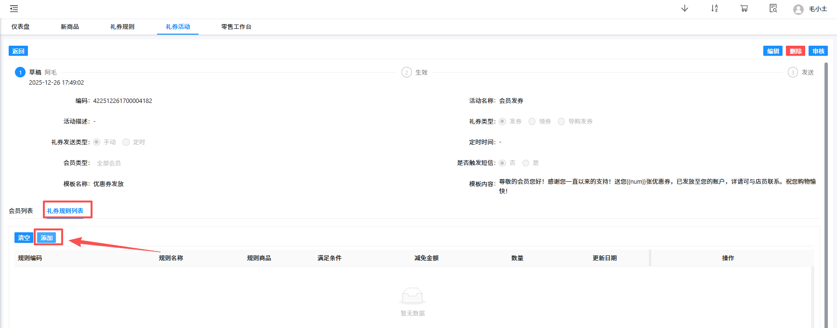Click the document search icon
Viewport: 837px width, 328px height.
tap(773, 9)
